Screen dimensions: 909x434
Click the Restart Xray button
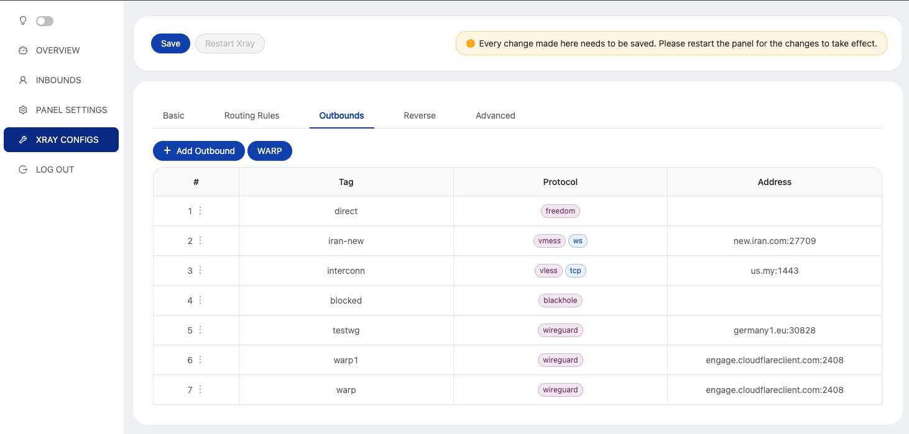click(x=229, y=43)
